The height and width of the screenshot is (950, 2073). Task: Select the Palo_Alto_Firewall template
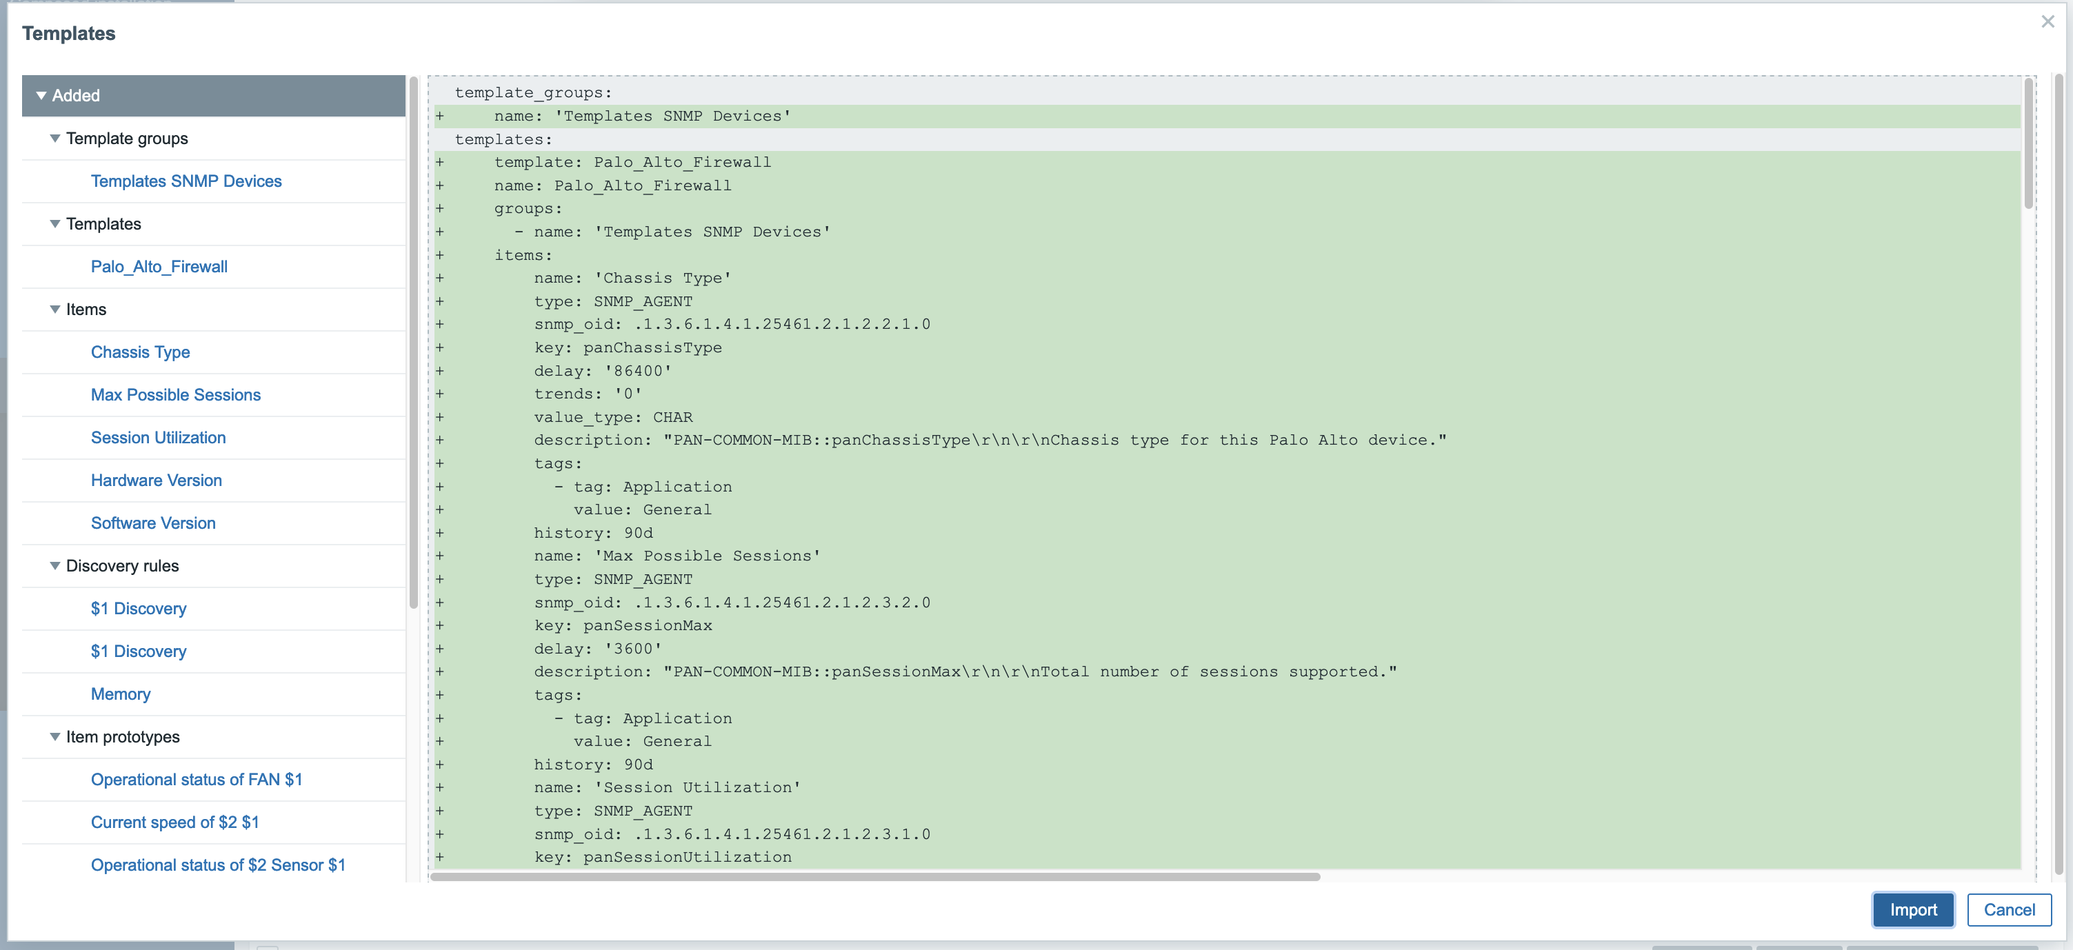(159, 265)
